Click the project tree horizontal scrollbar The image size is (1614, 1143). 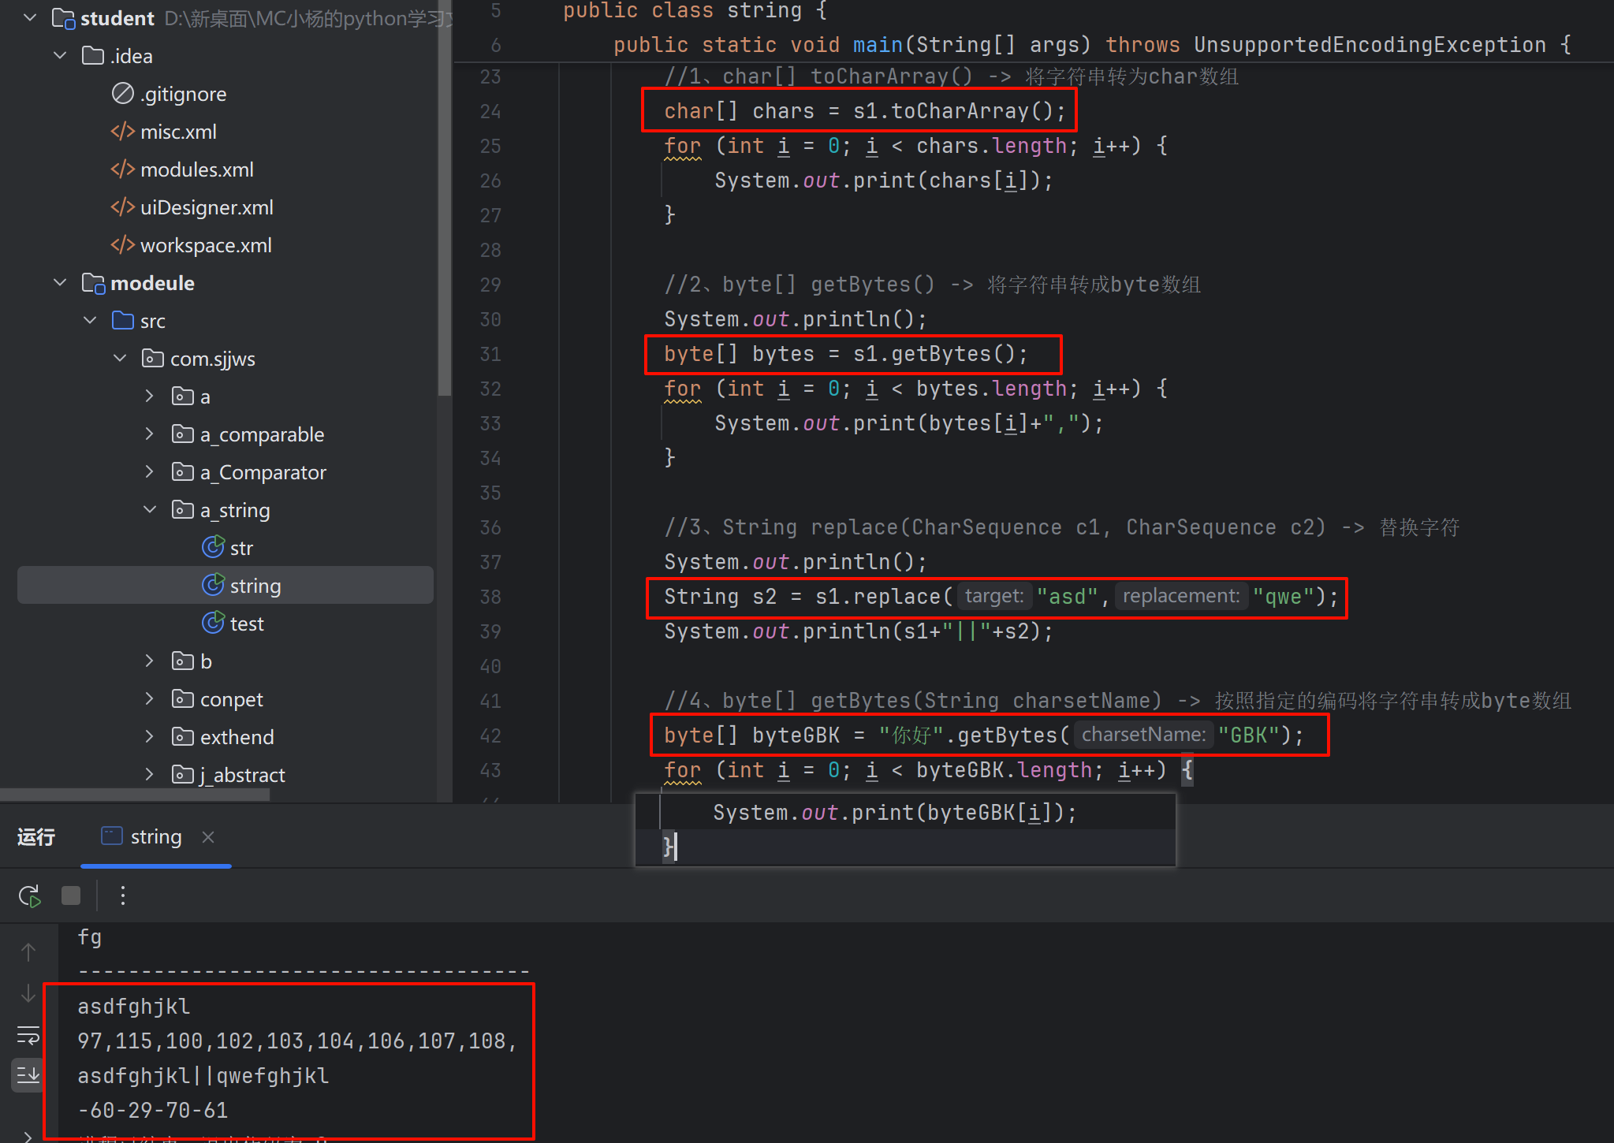pos(134,795)
